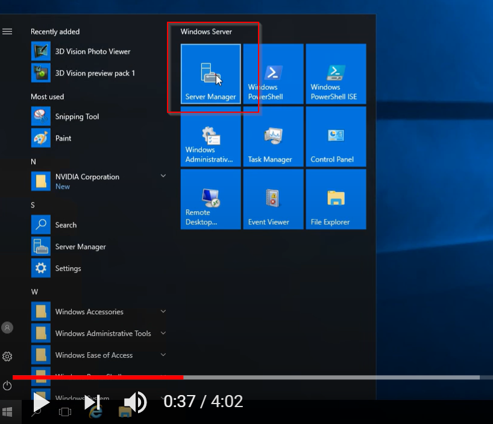The height and width of the screenshot is (424, 493).
Task: Launch the Task Manager tile
Action: point(273,136)
